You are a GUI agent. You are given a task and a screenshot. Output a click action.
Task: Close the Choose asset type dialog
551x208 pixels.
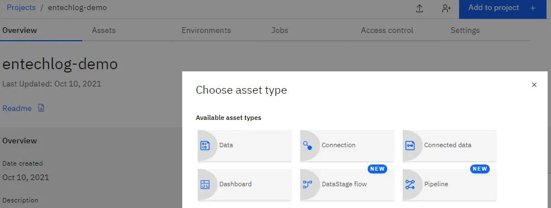[x=534, y=85]
